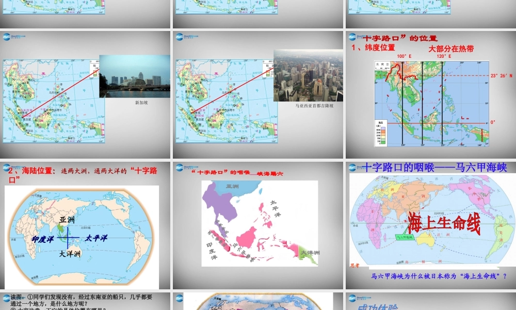Viewport: 516px width, 310px height.
Task: Click the 大洋洲 label on the world map
Action: pyautogui.click(x=70, y=254)
